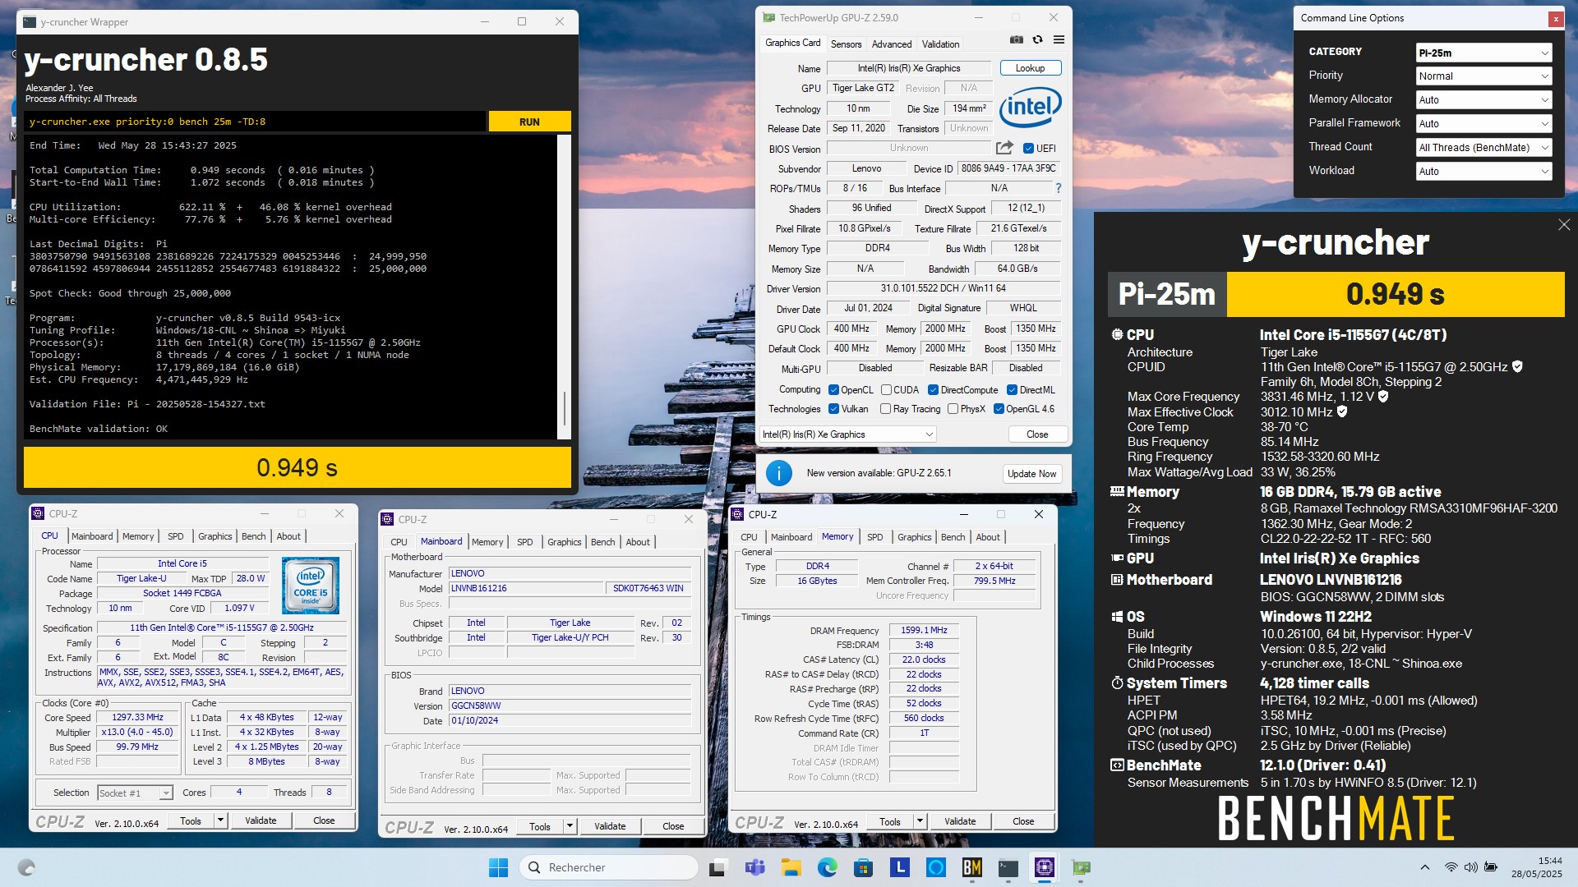The image size is (1578, 887).
Task: Open Microsoft Edge from the taskbar
Action: click(827, 867)
